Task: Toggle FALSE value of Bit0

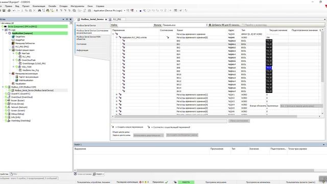Action: point(269,41)
